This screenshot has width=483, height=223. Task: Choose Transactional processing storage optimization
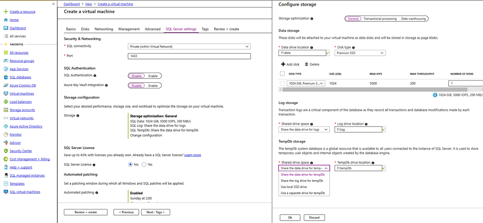[380, 19]
